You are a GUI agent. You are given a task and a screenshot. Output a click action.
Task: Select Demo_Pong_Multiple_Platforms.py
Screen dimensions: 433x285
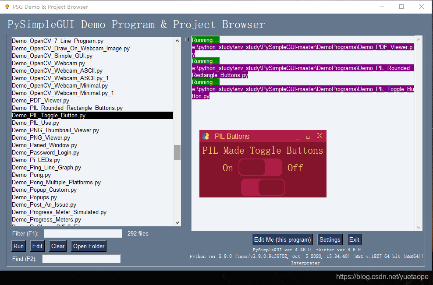pyautogui.click(x=92, y=183)
